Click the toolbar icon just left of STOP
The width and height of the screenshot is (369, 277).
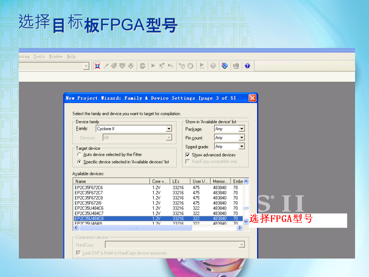pyautogui.click(x=131, y=66)
